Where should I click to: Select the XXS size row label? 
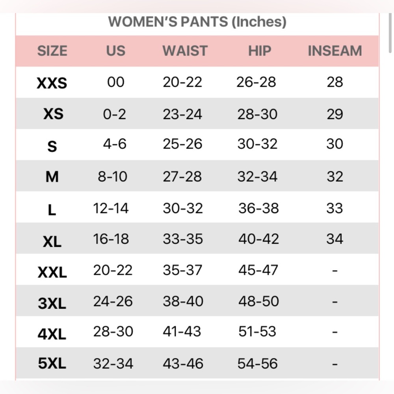pyautogui.click(x=52, y=83)
